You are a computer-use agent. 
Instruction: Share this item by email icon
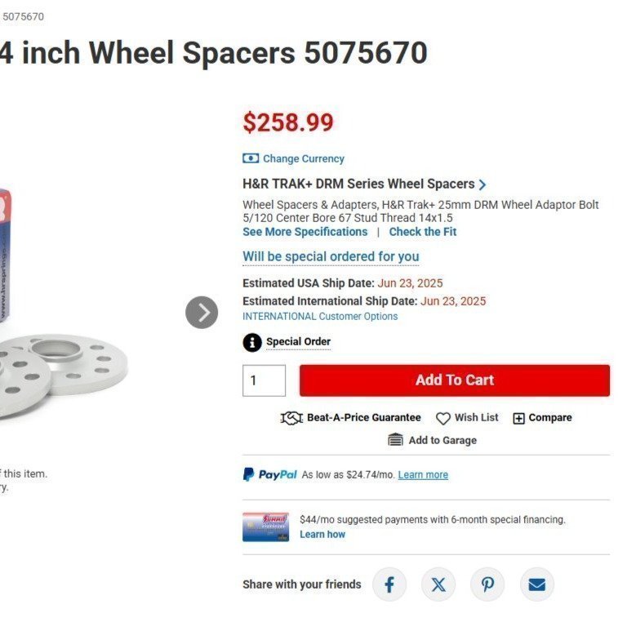(536, 585)
